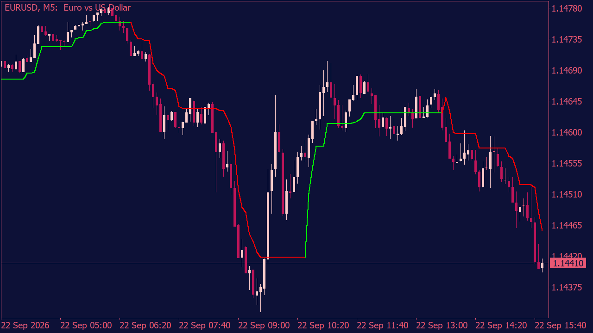Click the 1.14510 price axis label

tap(567, 194)
